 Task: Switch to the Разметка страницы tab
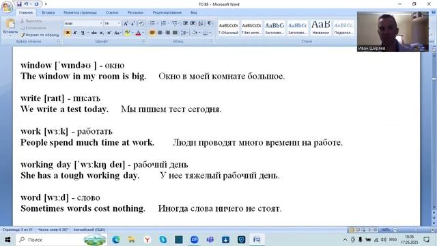coord(80,12)
